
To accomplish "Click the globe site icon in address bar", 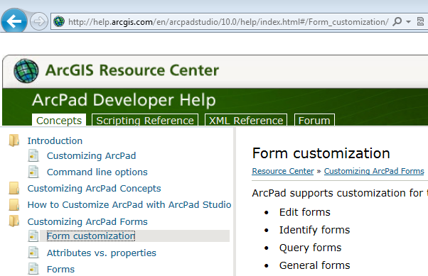I will [x=59, y=21].
